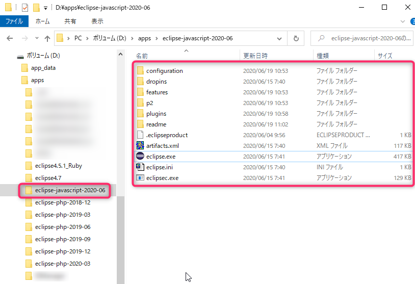The image size is (415, 284).
Task: Select the features folder icon
Action: (x=140, y=92)
